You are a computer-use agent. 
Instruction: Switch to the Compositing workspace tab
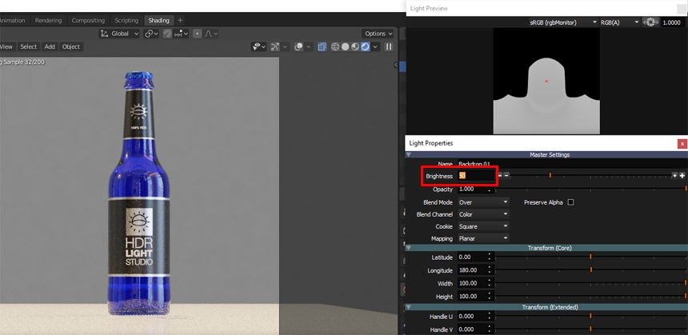88,21
